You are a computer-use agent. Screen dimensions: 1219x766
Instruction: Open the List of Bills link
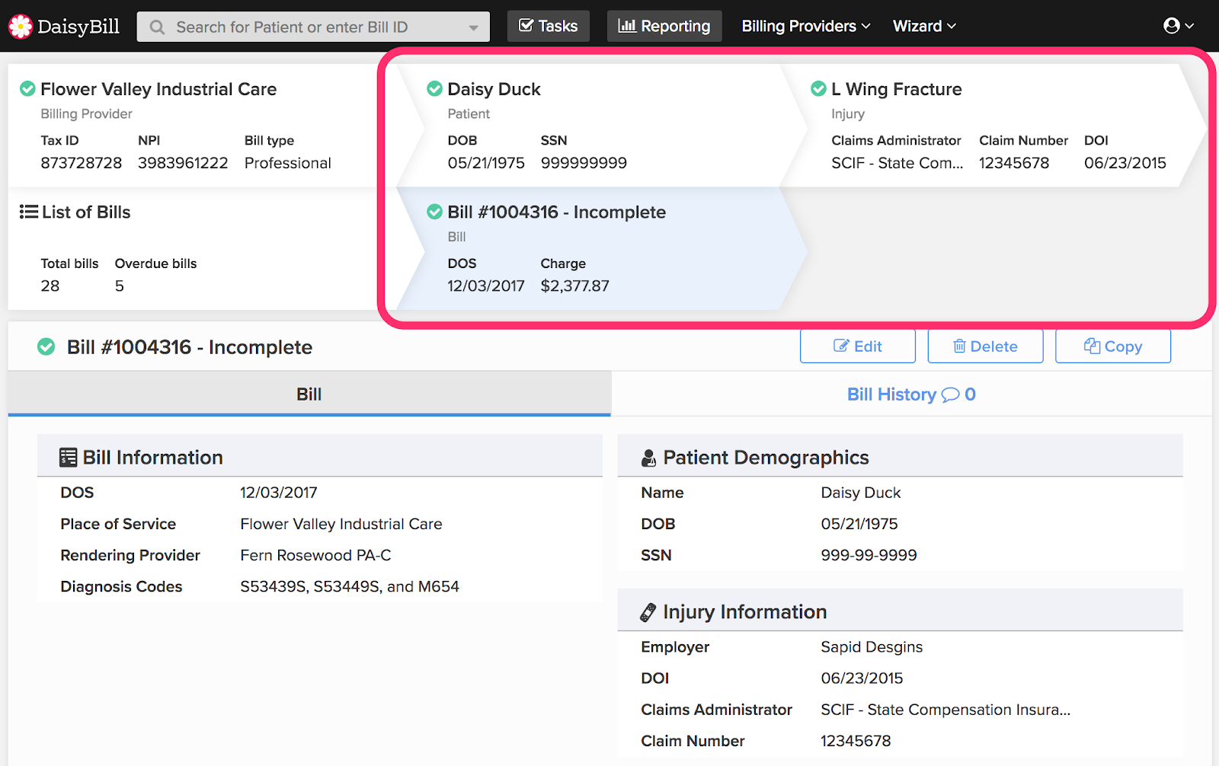[86, 212]
